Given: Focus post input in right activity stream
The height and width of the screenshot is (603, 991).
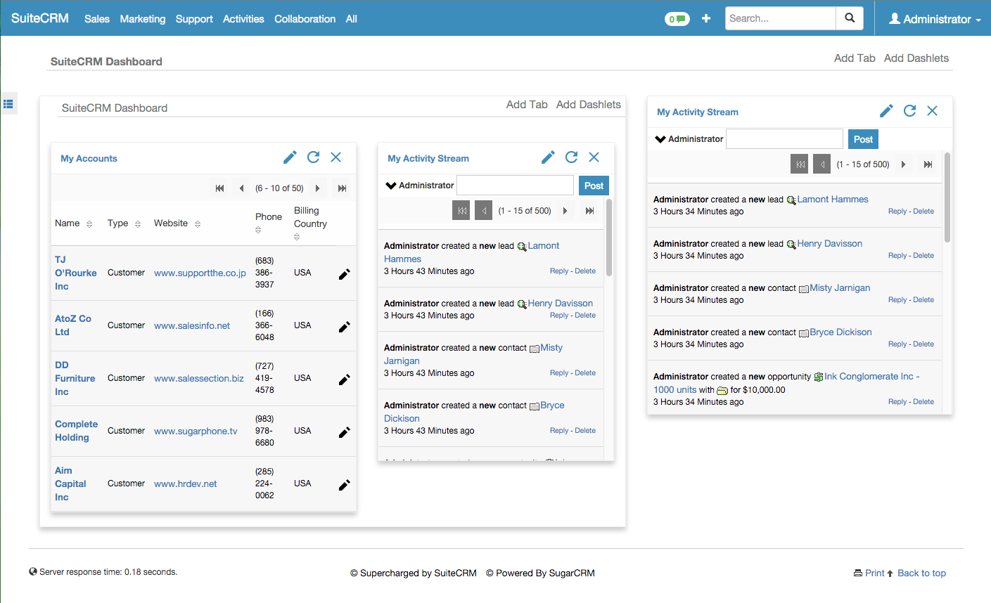Looking at the screenshot, I should (x=784, y=139).
